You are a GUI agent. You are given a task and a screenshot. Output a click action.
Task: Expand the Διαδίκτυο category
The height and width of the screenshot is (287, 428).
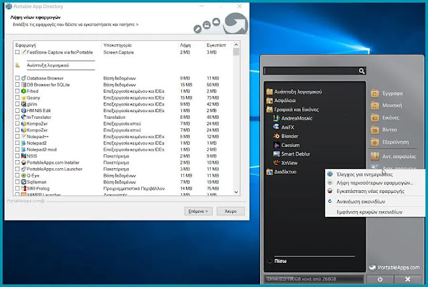[x=282, y=172]
